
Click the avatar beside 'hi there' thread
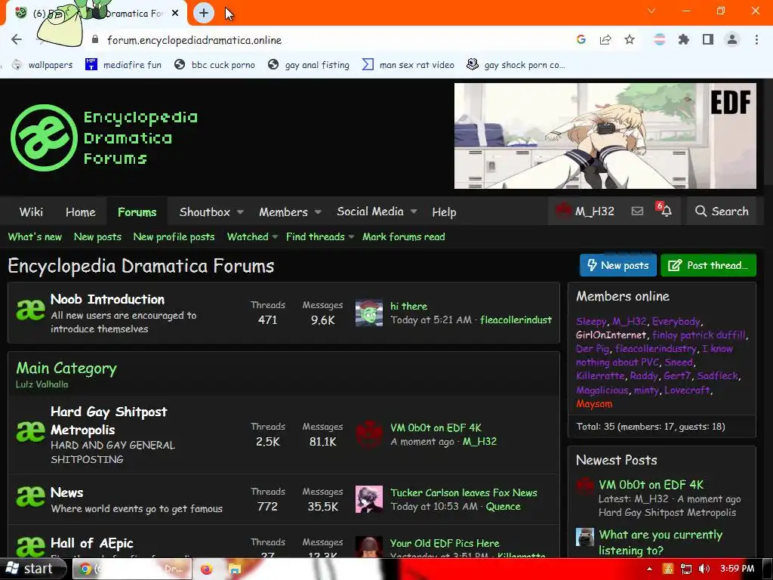[368, 313]
